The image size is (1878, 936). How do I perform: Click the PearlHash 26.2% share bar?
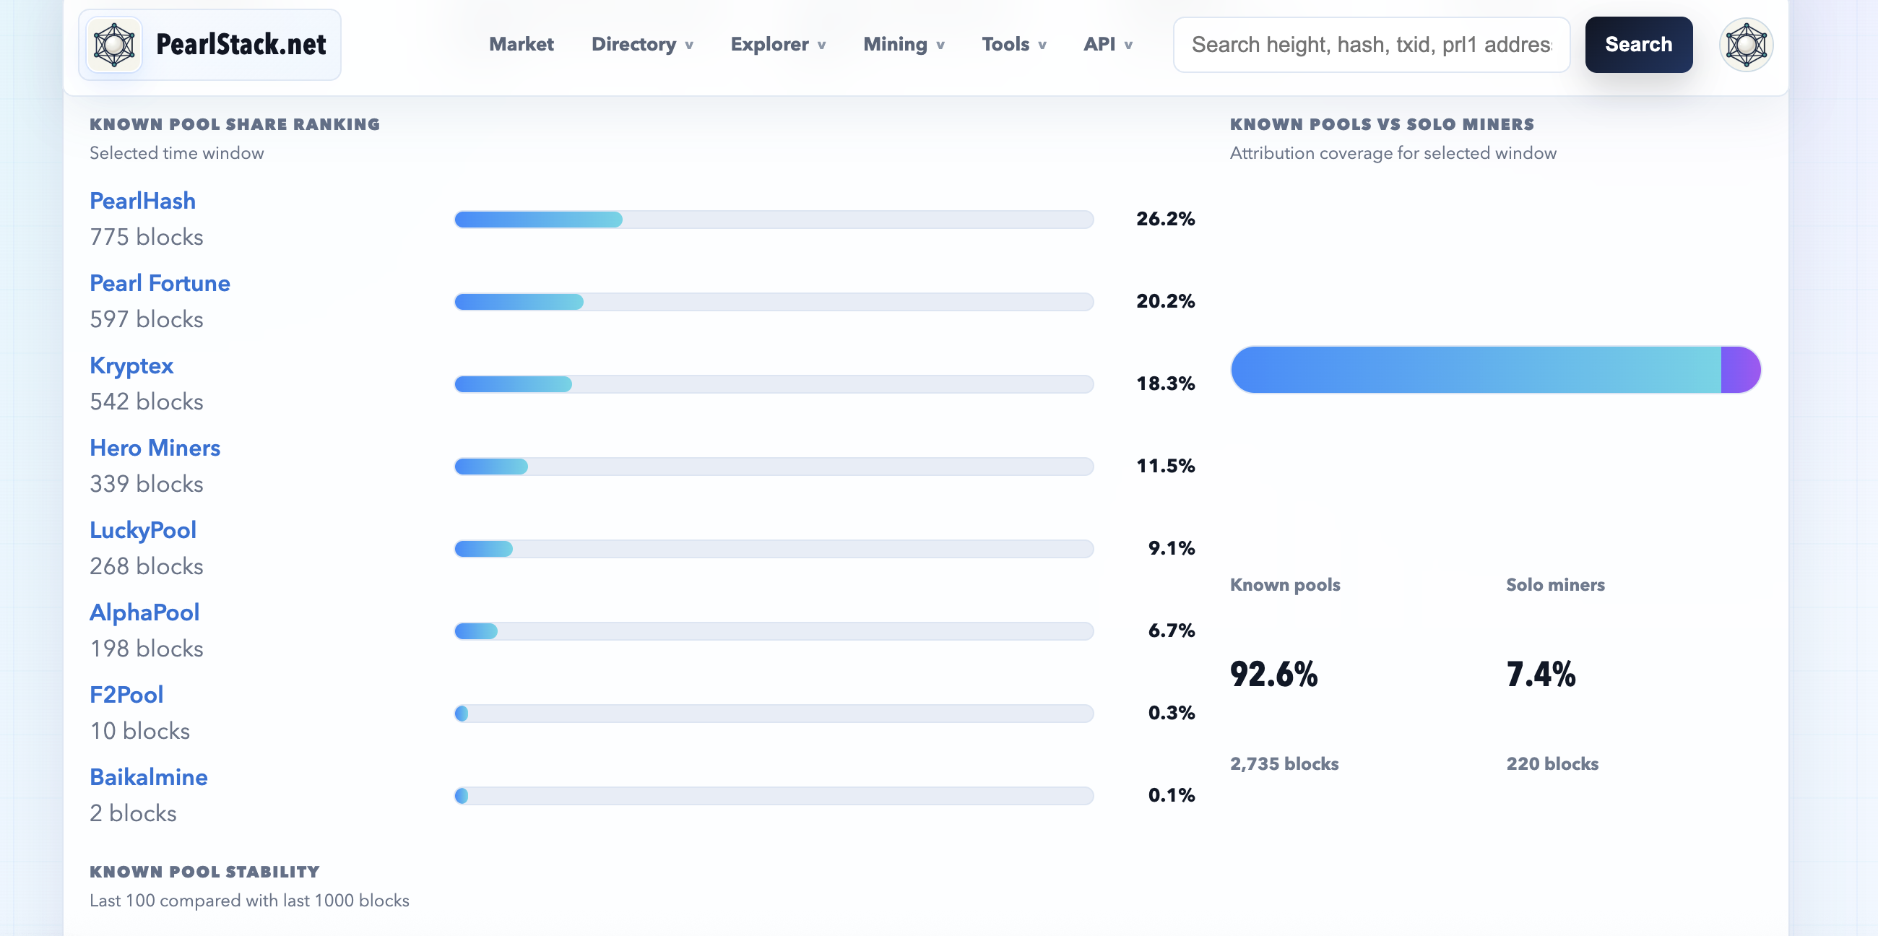(774, 220)
